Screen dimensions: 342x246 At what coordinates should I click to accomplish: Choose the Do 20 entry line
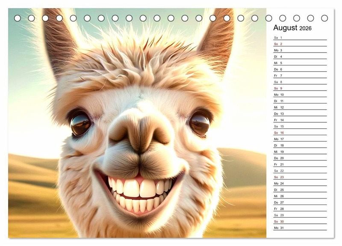[300, 158]
